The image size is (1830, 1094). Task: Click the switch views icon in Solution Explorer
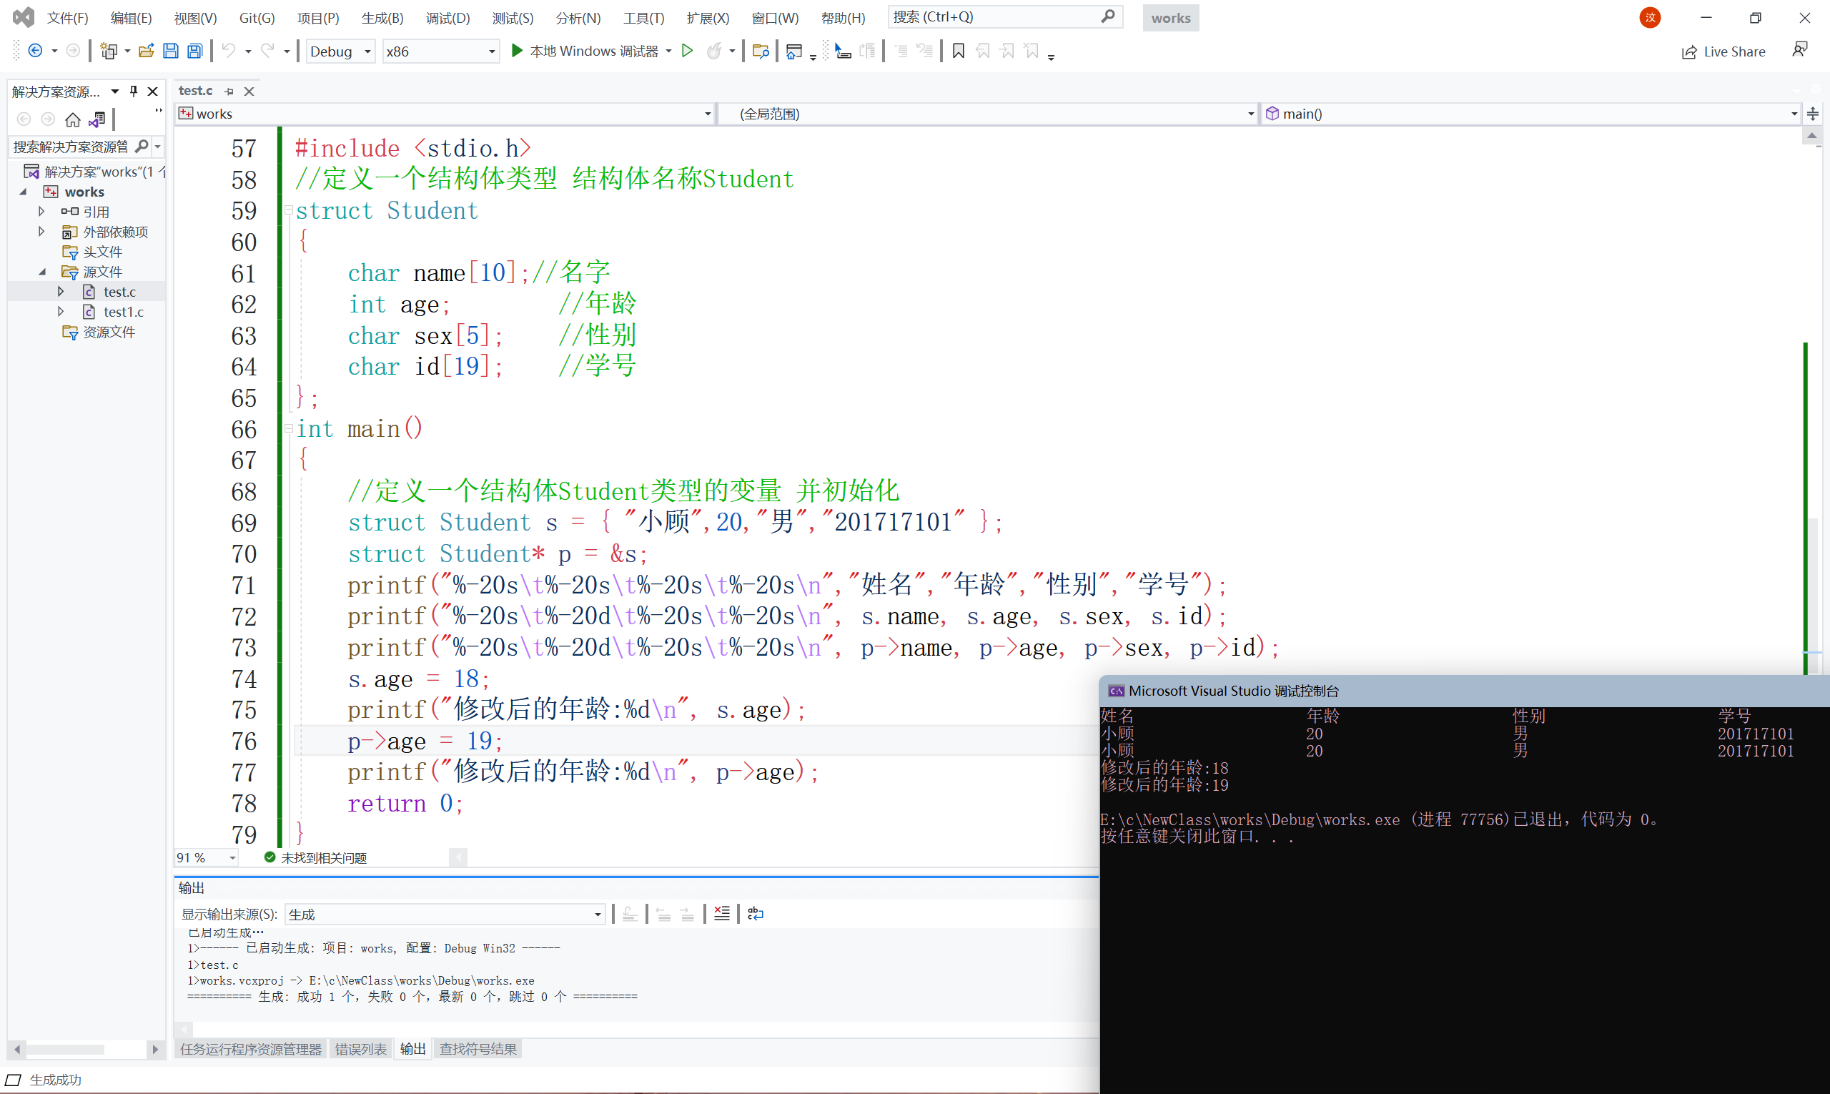[97, 119]
